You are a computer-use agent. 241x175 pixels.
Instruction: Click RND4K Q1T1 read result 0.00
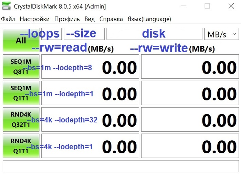[90, 146]
